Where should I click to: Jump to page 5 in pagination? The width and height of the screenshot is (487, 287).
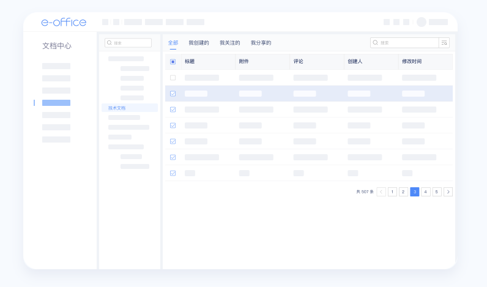click(437, 192)
